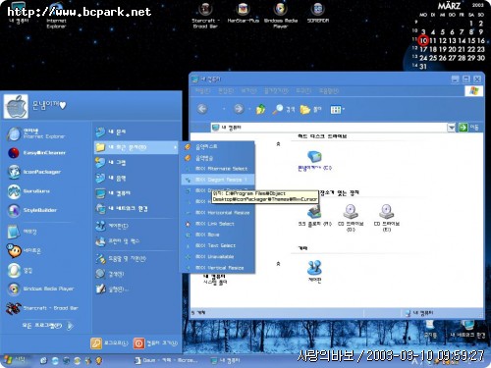Open the Help menu in explorer window
This screenshot has width=491, height=368.
329,91
